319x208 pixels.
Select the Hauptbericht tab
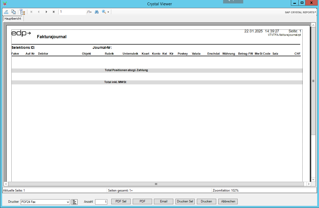(x=13, y=19)
